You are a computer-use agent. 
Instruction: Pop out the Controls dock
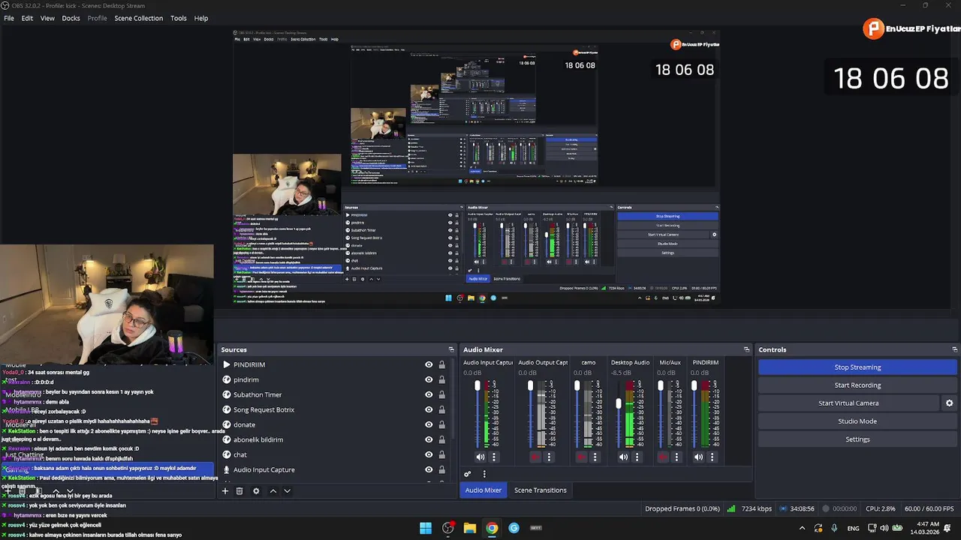pos(955,349)
